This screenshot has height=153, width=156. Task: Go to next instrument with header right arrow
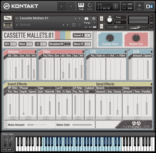71,6
